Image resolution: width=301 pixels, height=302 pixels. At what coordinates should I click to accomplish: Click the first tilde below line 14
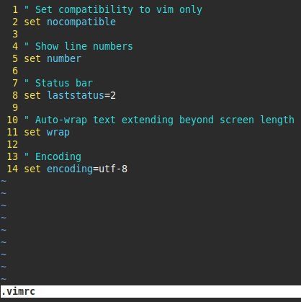click(4, 181)
